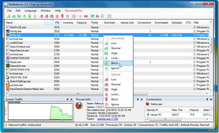Pin the Connections panel

[x=207, y=99]
